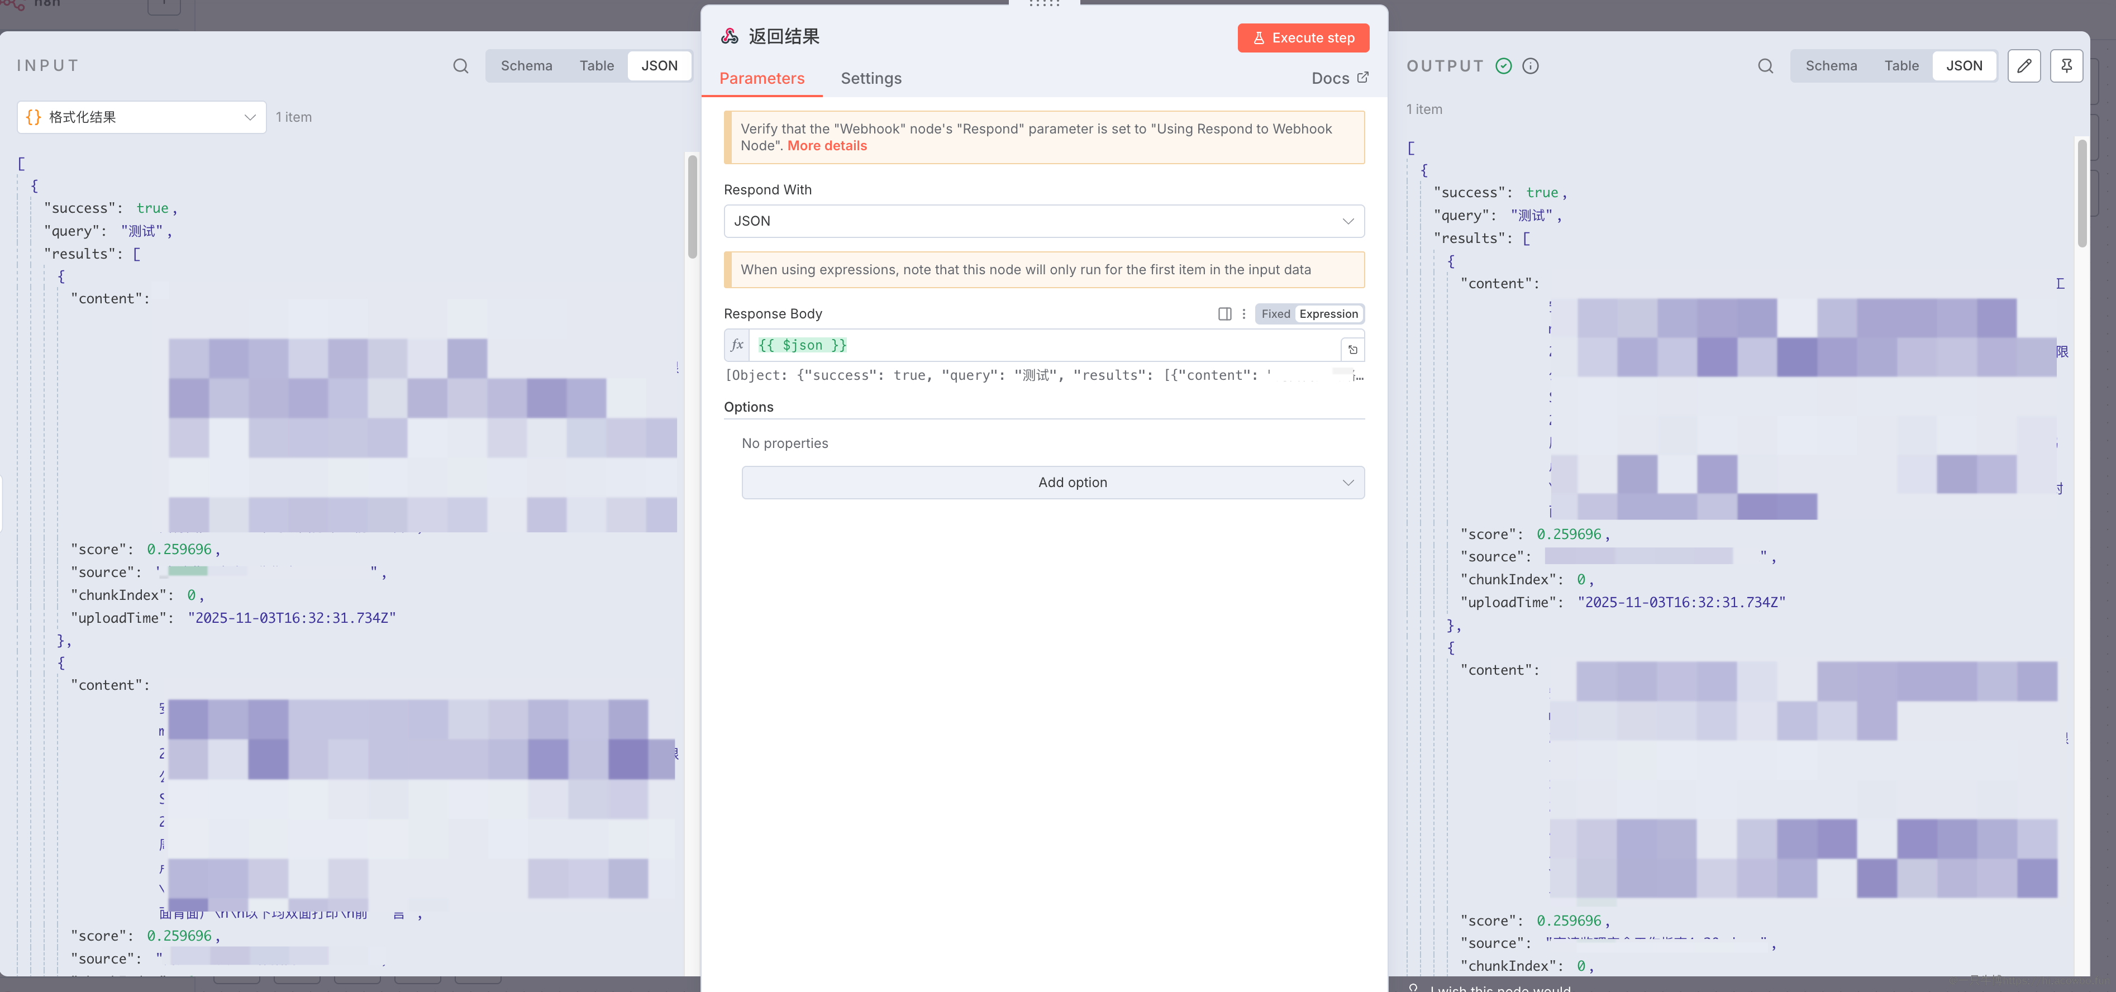The image size is (2116, 992).
Task: Open Response Body three-dot options menu
Action: [1243, 314]
